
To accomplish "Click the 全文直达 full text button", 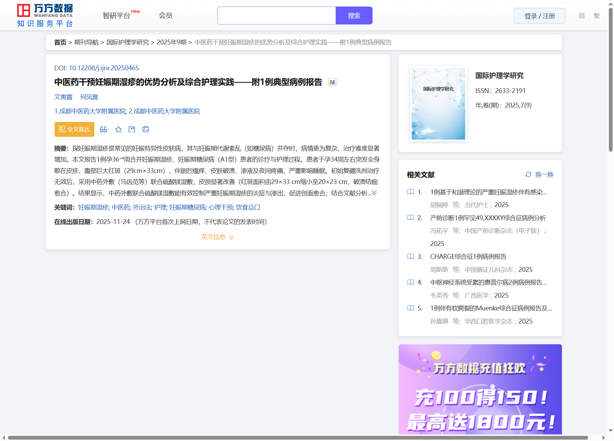I will point(74,130).
